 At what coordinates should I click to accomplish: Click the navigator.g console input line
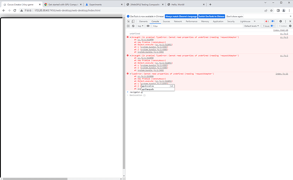pos(209,92)
